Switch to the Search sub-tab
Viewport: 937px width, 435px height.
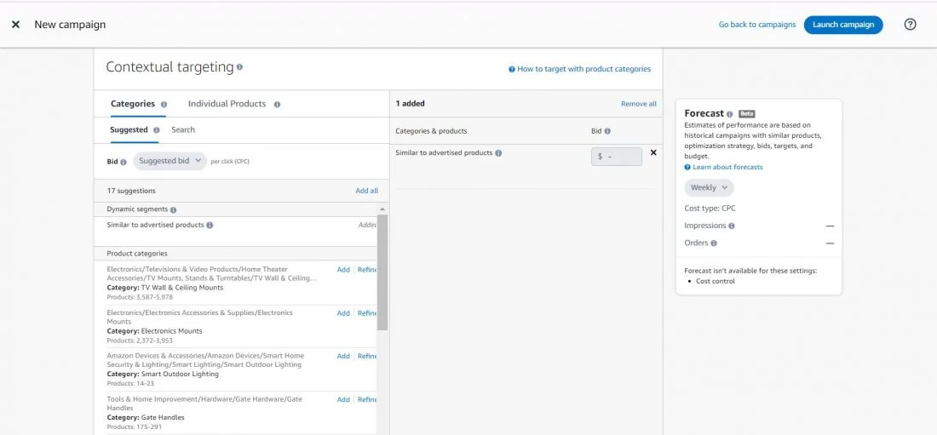pos(183,130)
